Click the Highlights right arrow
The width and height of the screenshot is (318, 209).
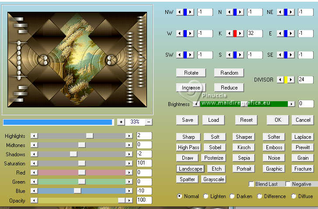[129, 136]
